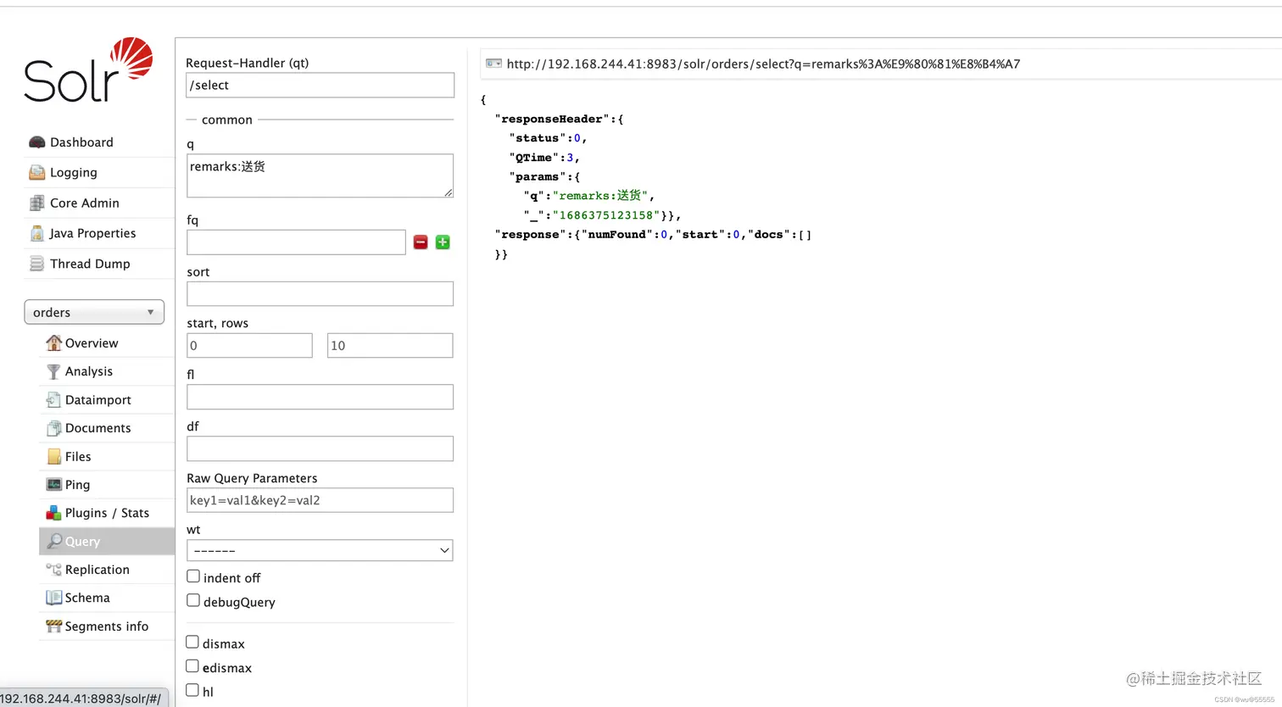Click the Schema book icon
The width and height of the screenshot is (1282, 707).
[x=53, y=598]
